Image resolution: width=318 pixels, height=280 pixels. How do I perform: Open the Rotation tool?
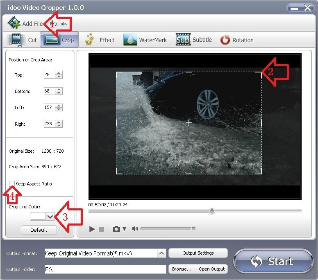point(225,40)
